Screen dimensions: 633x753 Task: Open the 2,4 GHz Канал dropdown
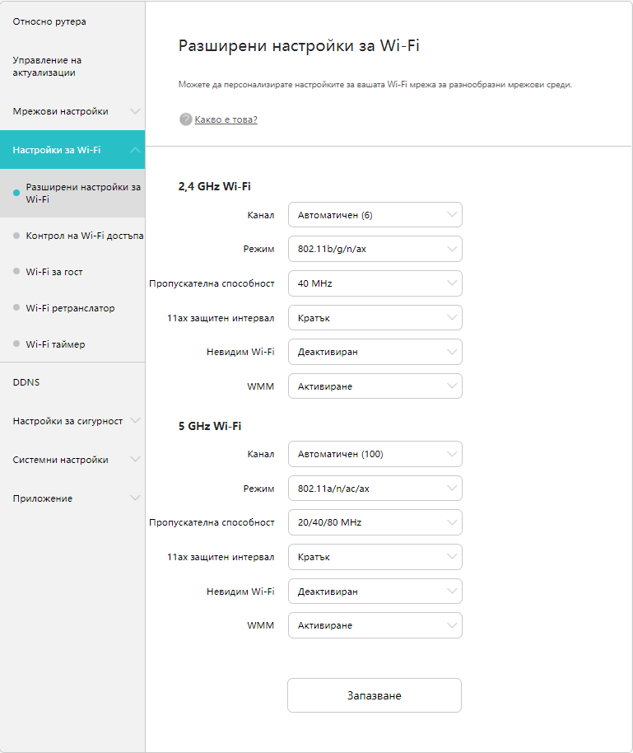pyautogui.click(x=375, y=215)
